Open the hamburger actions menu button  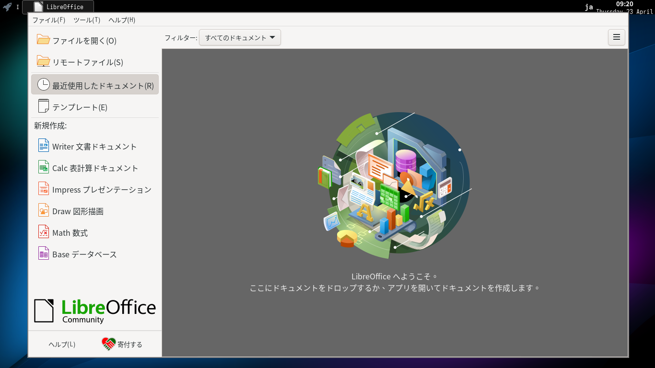click(x=617, y=37)
